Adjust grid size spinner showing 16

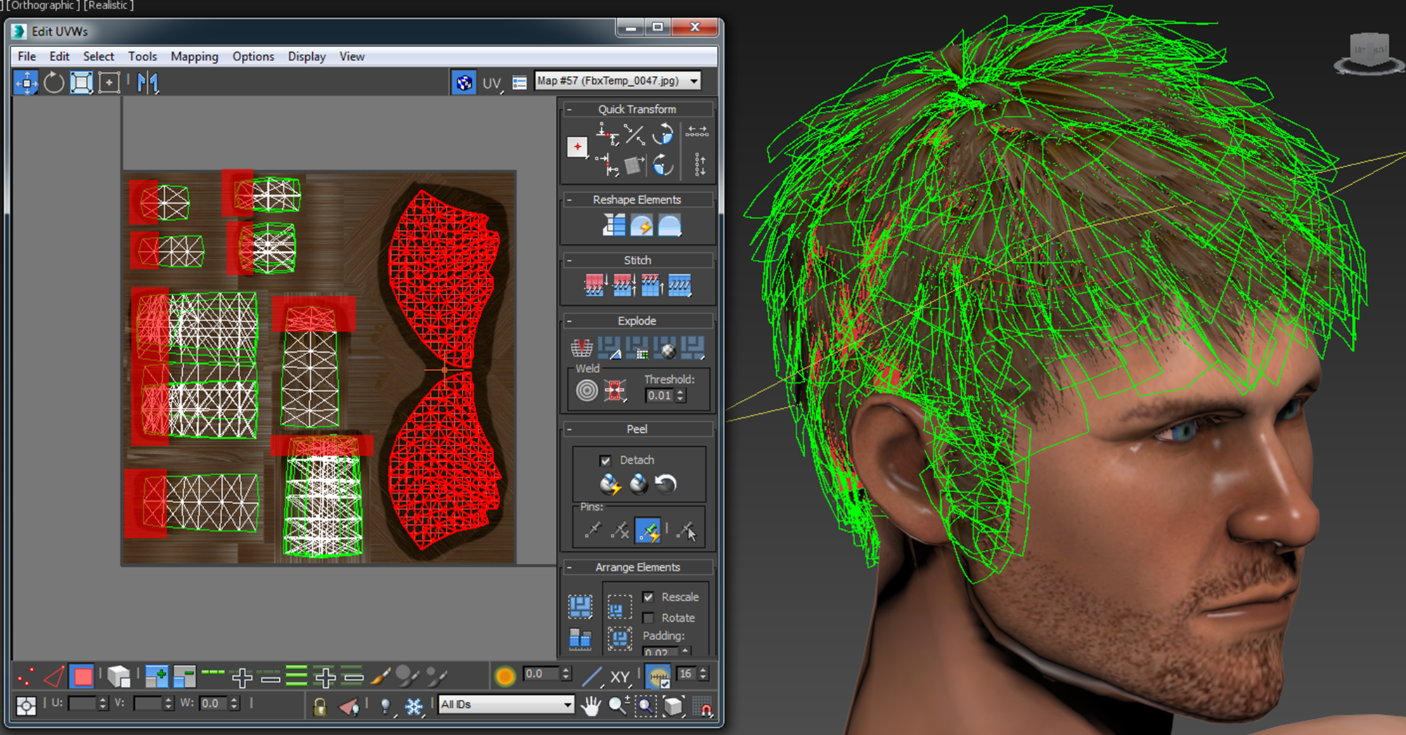(703, 674)
